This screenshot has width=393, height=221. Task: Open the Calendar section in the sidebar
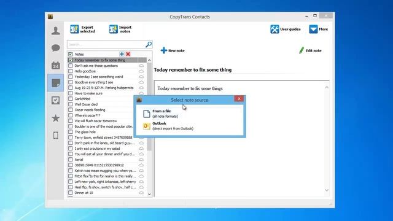(56, 66)
